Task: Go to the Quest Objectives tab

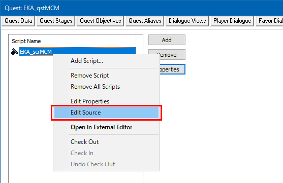Action: [101, 21]
